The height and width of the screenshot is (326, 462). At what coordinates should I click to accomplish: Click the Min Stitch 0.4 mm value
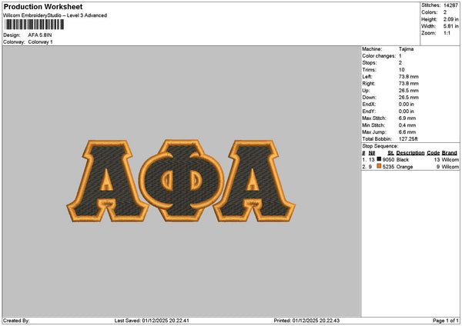[x=407, y=125]
